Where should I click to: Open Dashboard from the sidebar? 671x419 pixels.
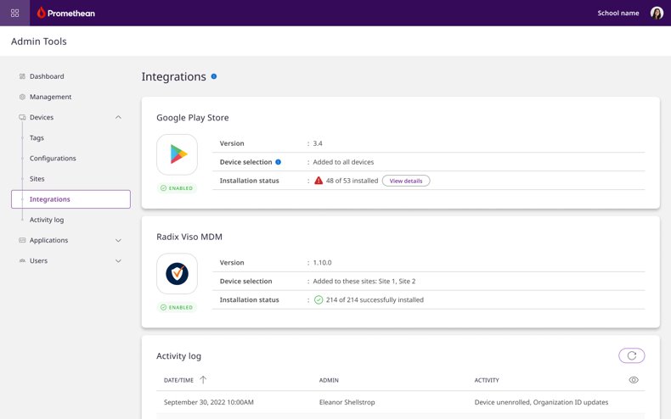(x=47, y=76)
